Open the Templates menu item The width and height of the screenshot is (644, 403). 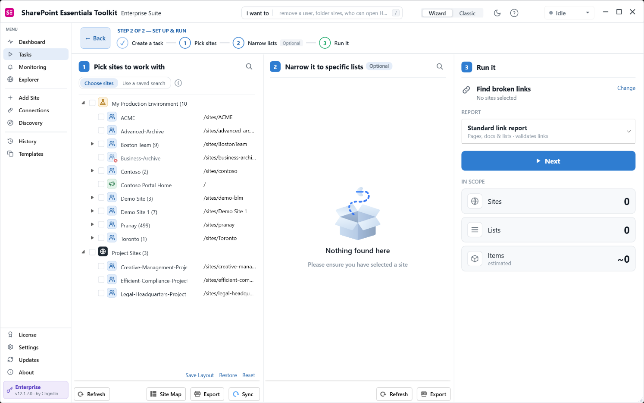click(x=36, y=154)
